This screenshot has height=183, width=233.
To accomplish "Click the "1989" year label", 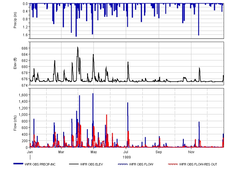I will click(127, 157).
